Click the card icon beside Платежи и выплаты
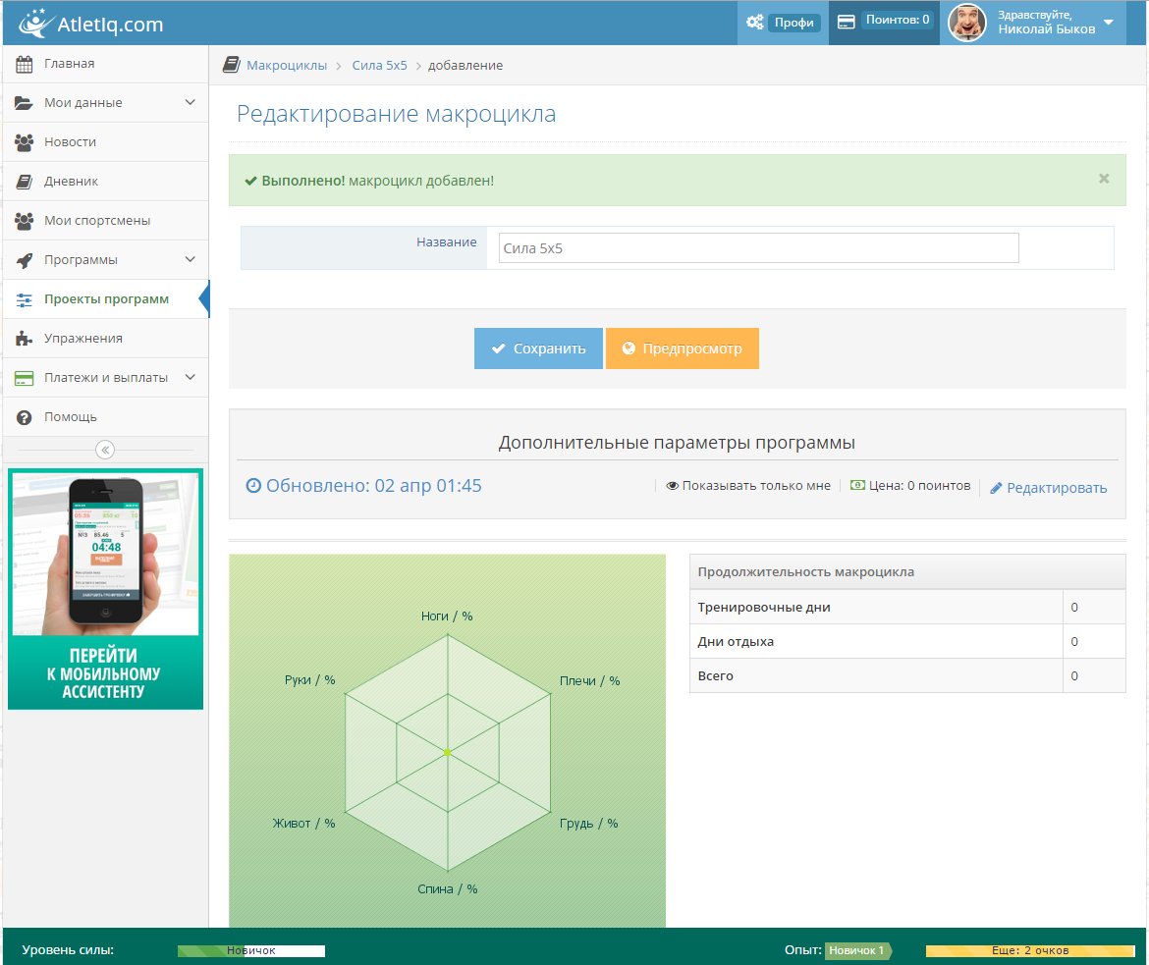1149x965 pixels. click(x=25, y=378)
